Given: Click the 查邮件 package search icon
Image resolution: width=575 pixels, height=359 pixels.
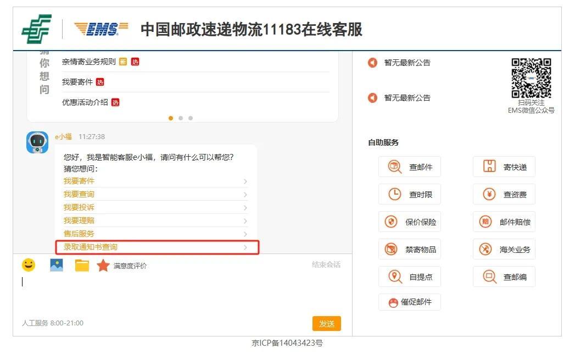Looking at the screenshot, I should 394,167.
